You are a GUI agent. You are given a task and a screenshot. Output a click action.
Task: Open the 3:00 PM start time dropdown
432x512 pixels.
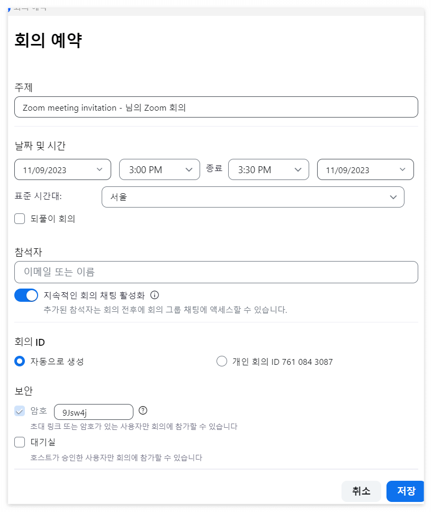pyautogui.click(x=159, y=169)
